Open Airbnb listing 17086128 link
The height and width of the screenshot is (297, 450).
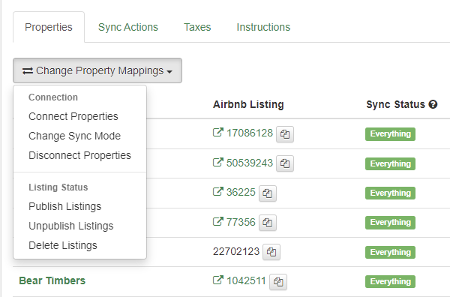[243, 133]
